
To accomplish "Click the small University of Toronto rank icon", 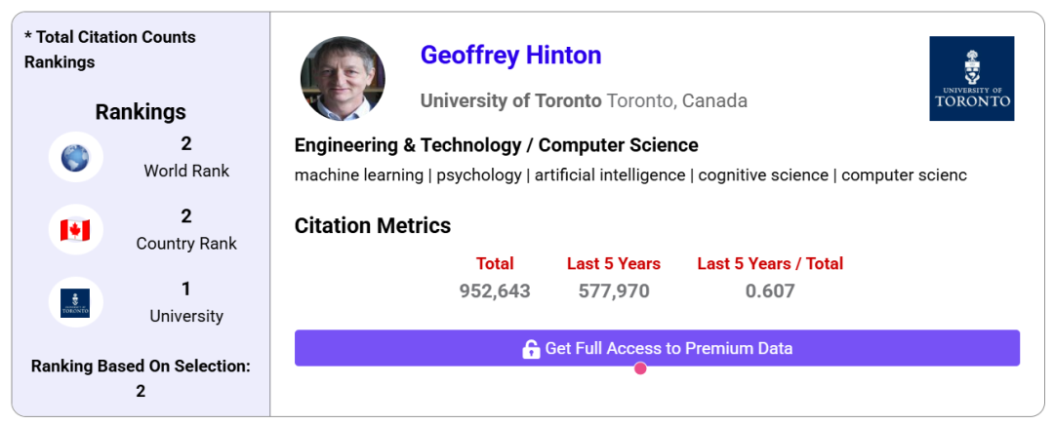I will click(x=75, y=303).
